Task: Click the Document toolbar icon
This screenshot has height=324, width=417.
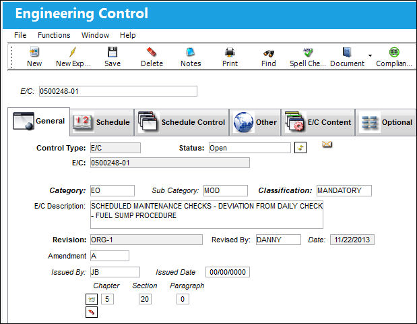Action: click(x=347, y=52)
